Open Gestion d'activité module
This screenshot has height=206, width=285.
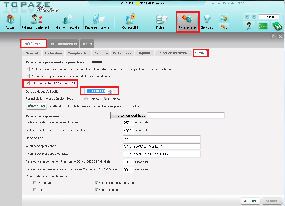[x=68, y=22]
